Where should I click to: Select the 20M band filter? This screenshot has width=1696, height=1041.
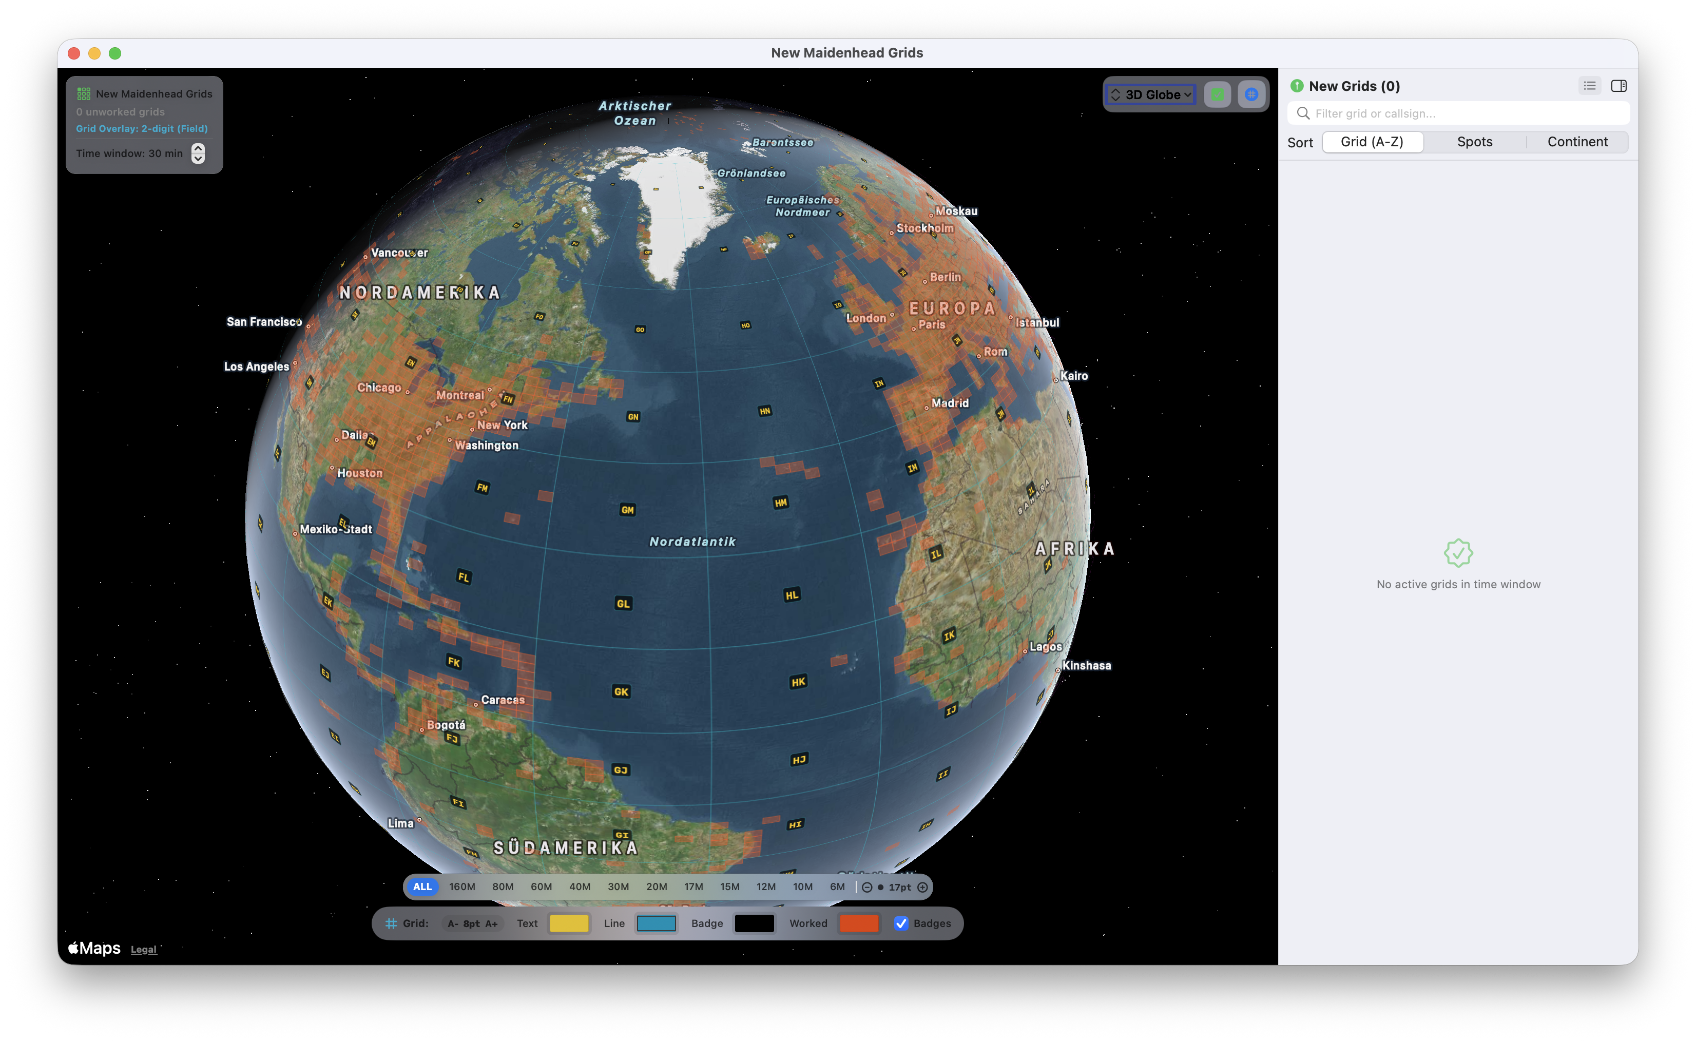[657, 888]
